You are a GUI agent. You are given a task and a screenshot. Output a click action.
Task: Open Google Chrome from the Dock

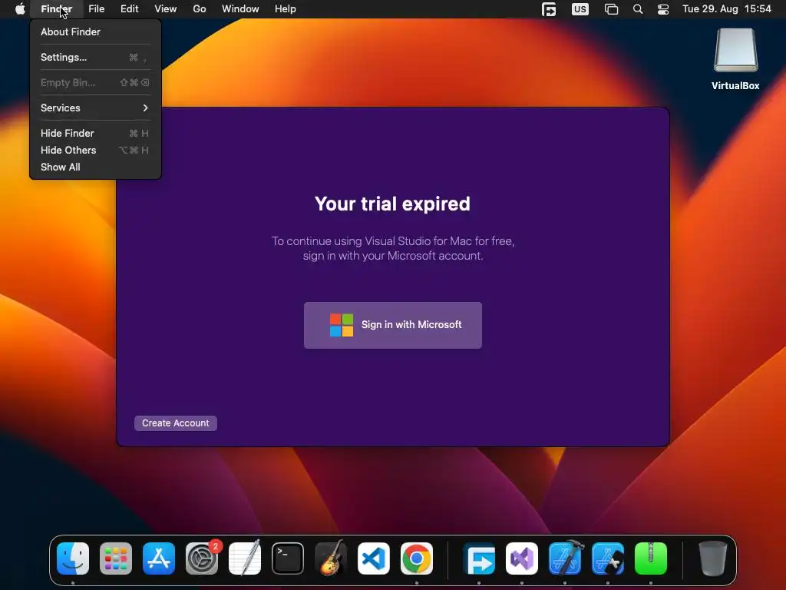pyautogui.click(x=417, y=559)
